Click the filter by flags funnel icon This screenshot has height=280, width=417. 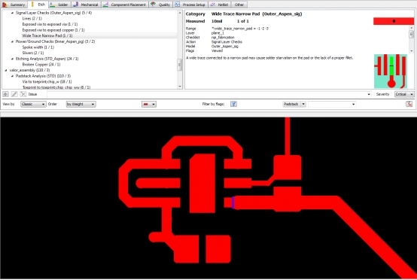tap(233, 104)
